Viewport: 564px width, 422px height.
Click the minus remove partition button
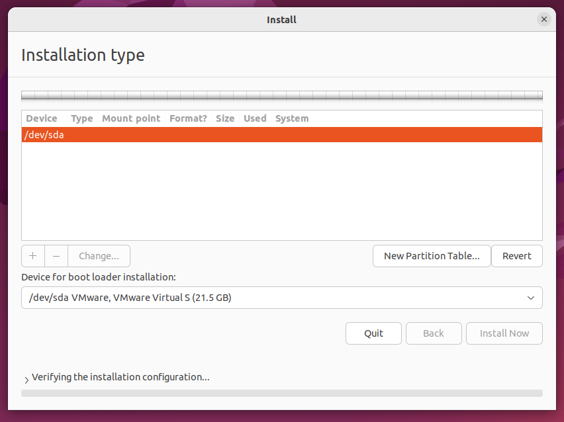click(x=56, y=256)
